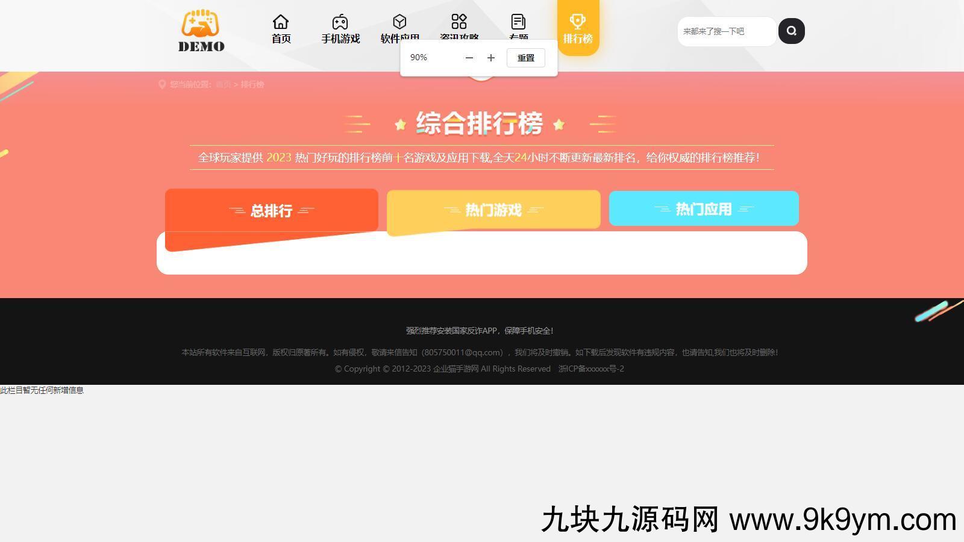Switch to the 热门应用 tab
The width and height of the screenshot is (964, 542).
(704, 209)
